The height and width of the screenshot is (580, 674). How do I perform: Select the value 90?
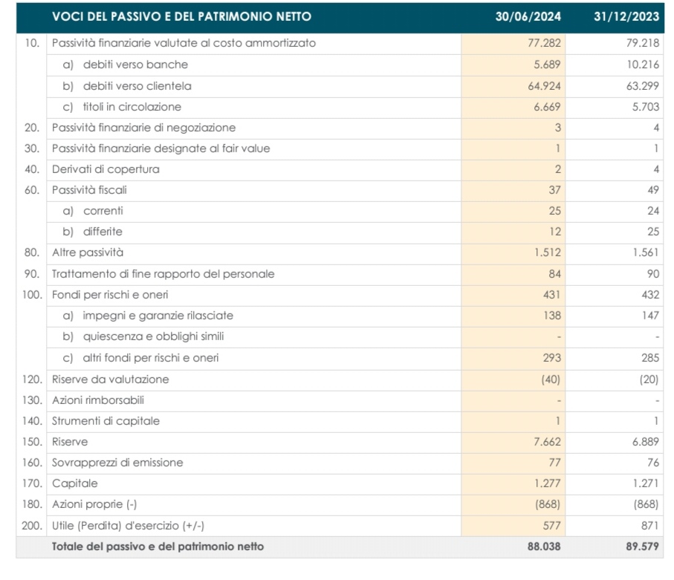point(653,274)
